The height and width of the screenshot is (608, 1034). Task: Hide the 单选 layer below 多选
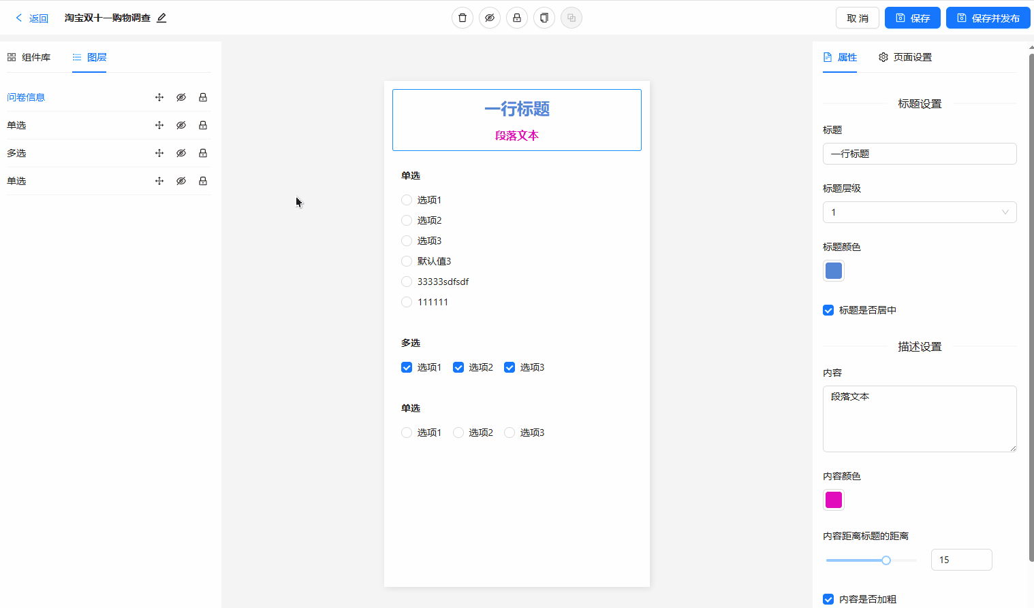coord(181,181)
